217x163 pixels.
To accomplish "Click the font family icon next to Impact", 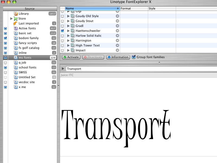I will pos(72,50).
